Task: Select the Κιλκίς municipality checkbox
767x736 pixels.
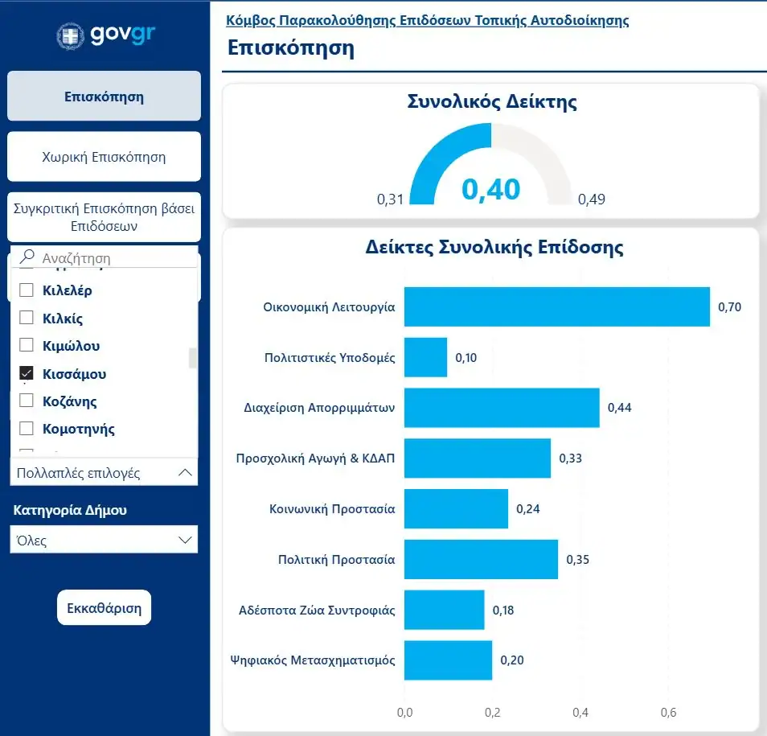Action: click(27, 318)
